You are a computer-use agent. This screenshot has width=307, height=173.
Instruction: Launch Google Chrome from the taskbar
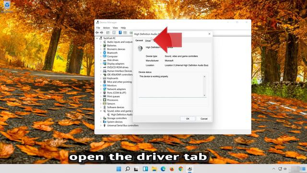tap(181, 169)
